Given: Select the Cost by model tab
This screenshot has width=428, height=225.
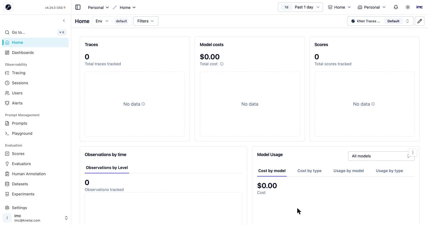Looking at the screenshot, I should (272, 171).
